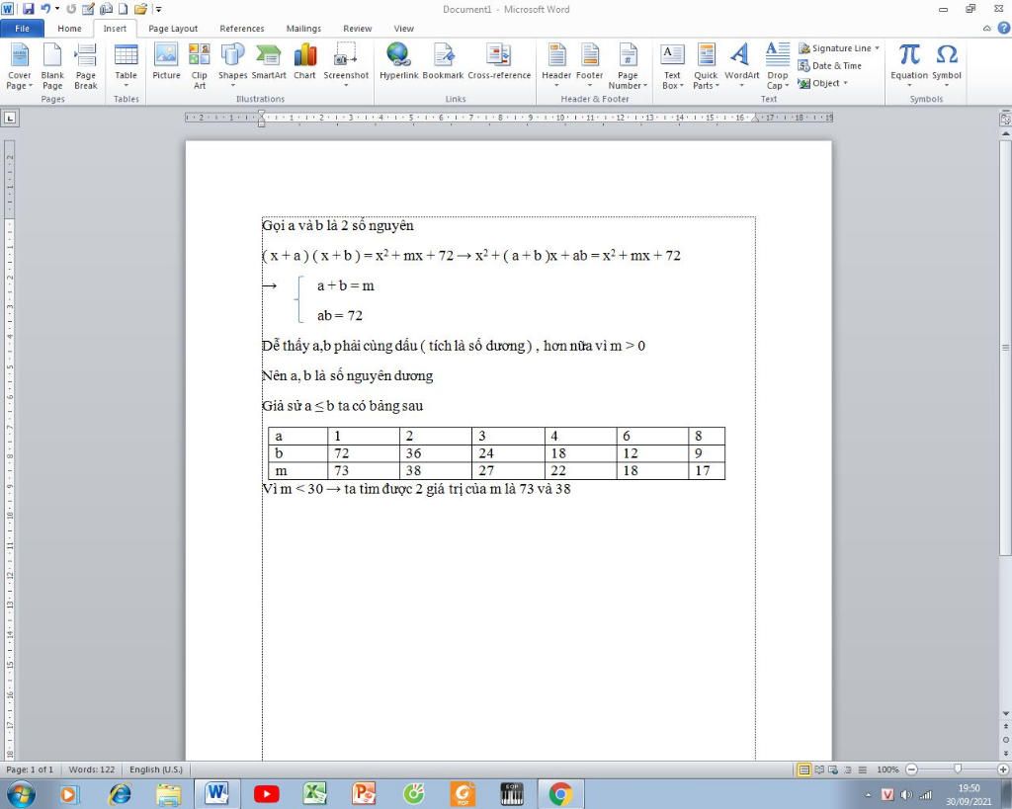The width and height of the screenshot is (1012, 809).
Task: Insert a Cross-reference
Action: pos(499,62)
